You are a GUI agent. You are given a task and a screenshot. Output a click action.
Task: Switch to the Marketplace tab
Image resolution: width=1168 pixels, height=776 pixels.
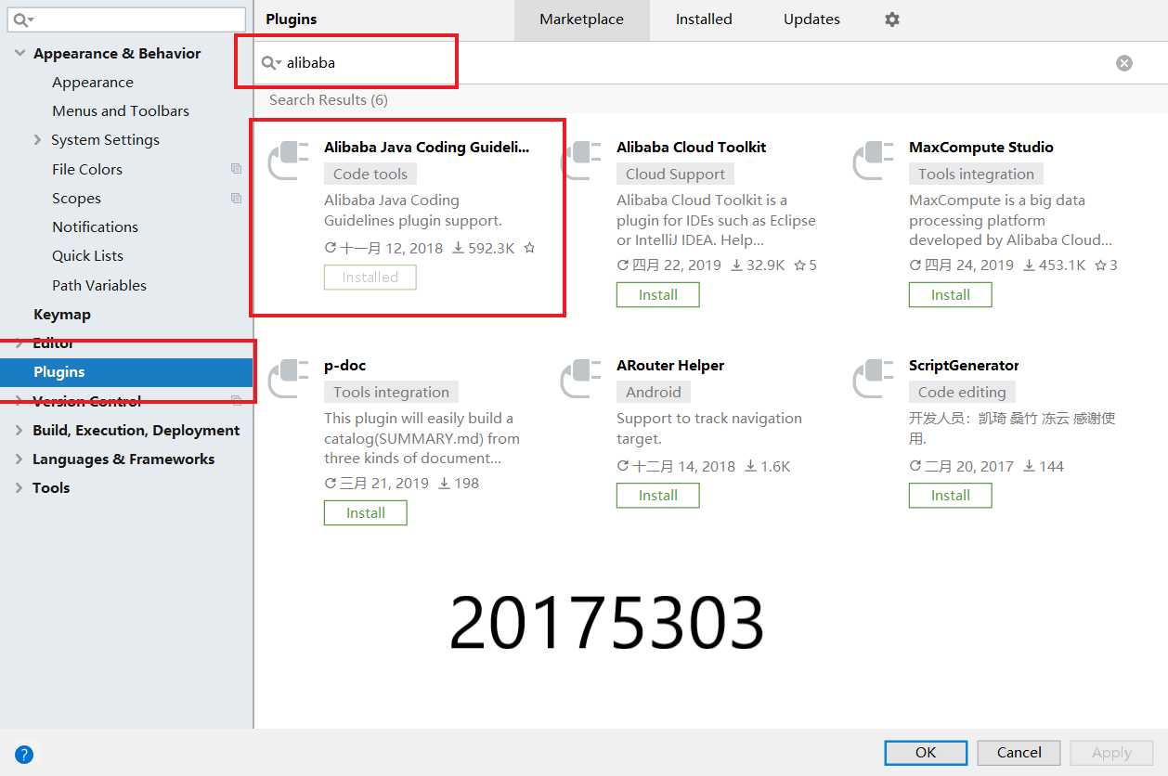pyautogui.click(x=582, y=19)
